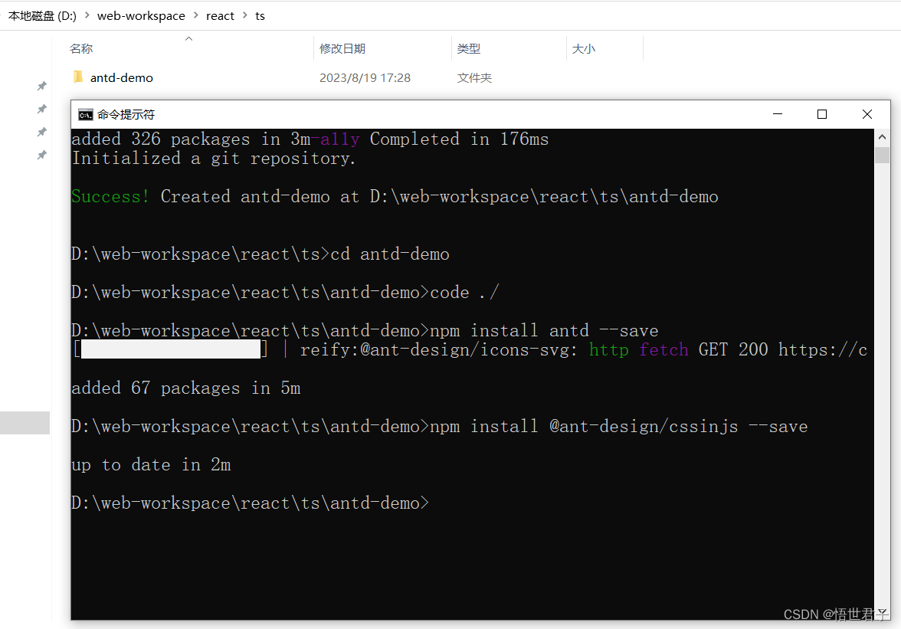Click the first pin icon in sidebar
Viewport: 901px width, 629px height.
(x=42, y=86)
